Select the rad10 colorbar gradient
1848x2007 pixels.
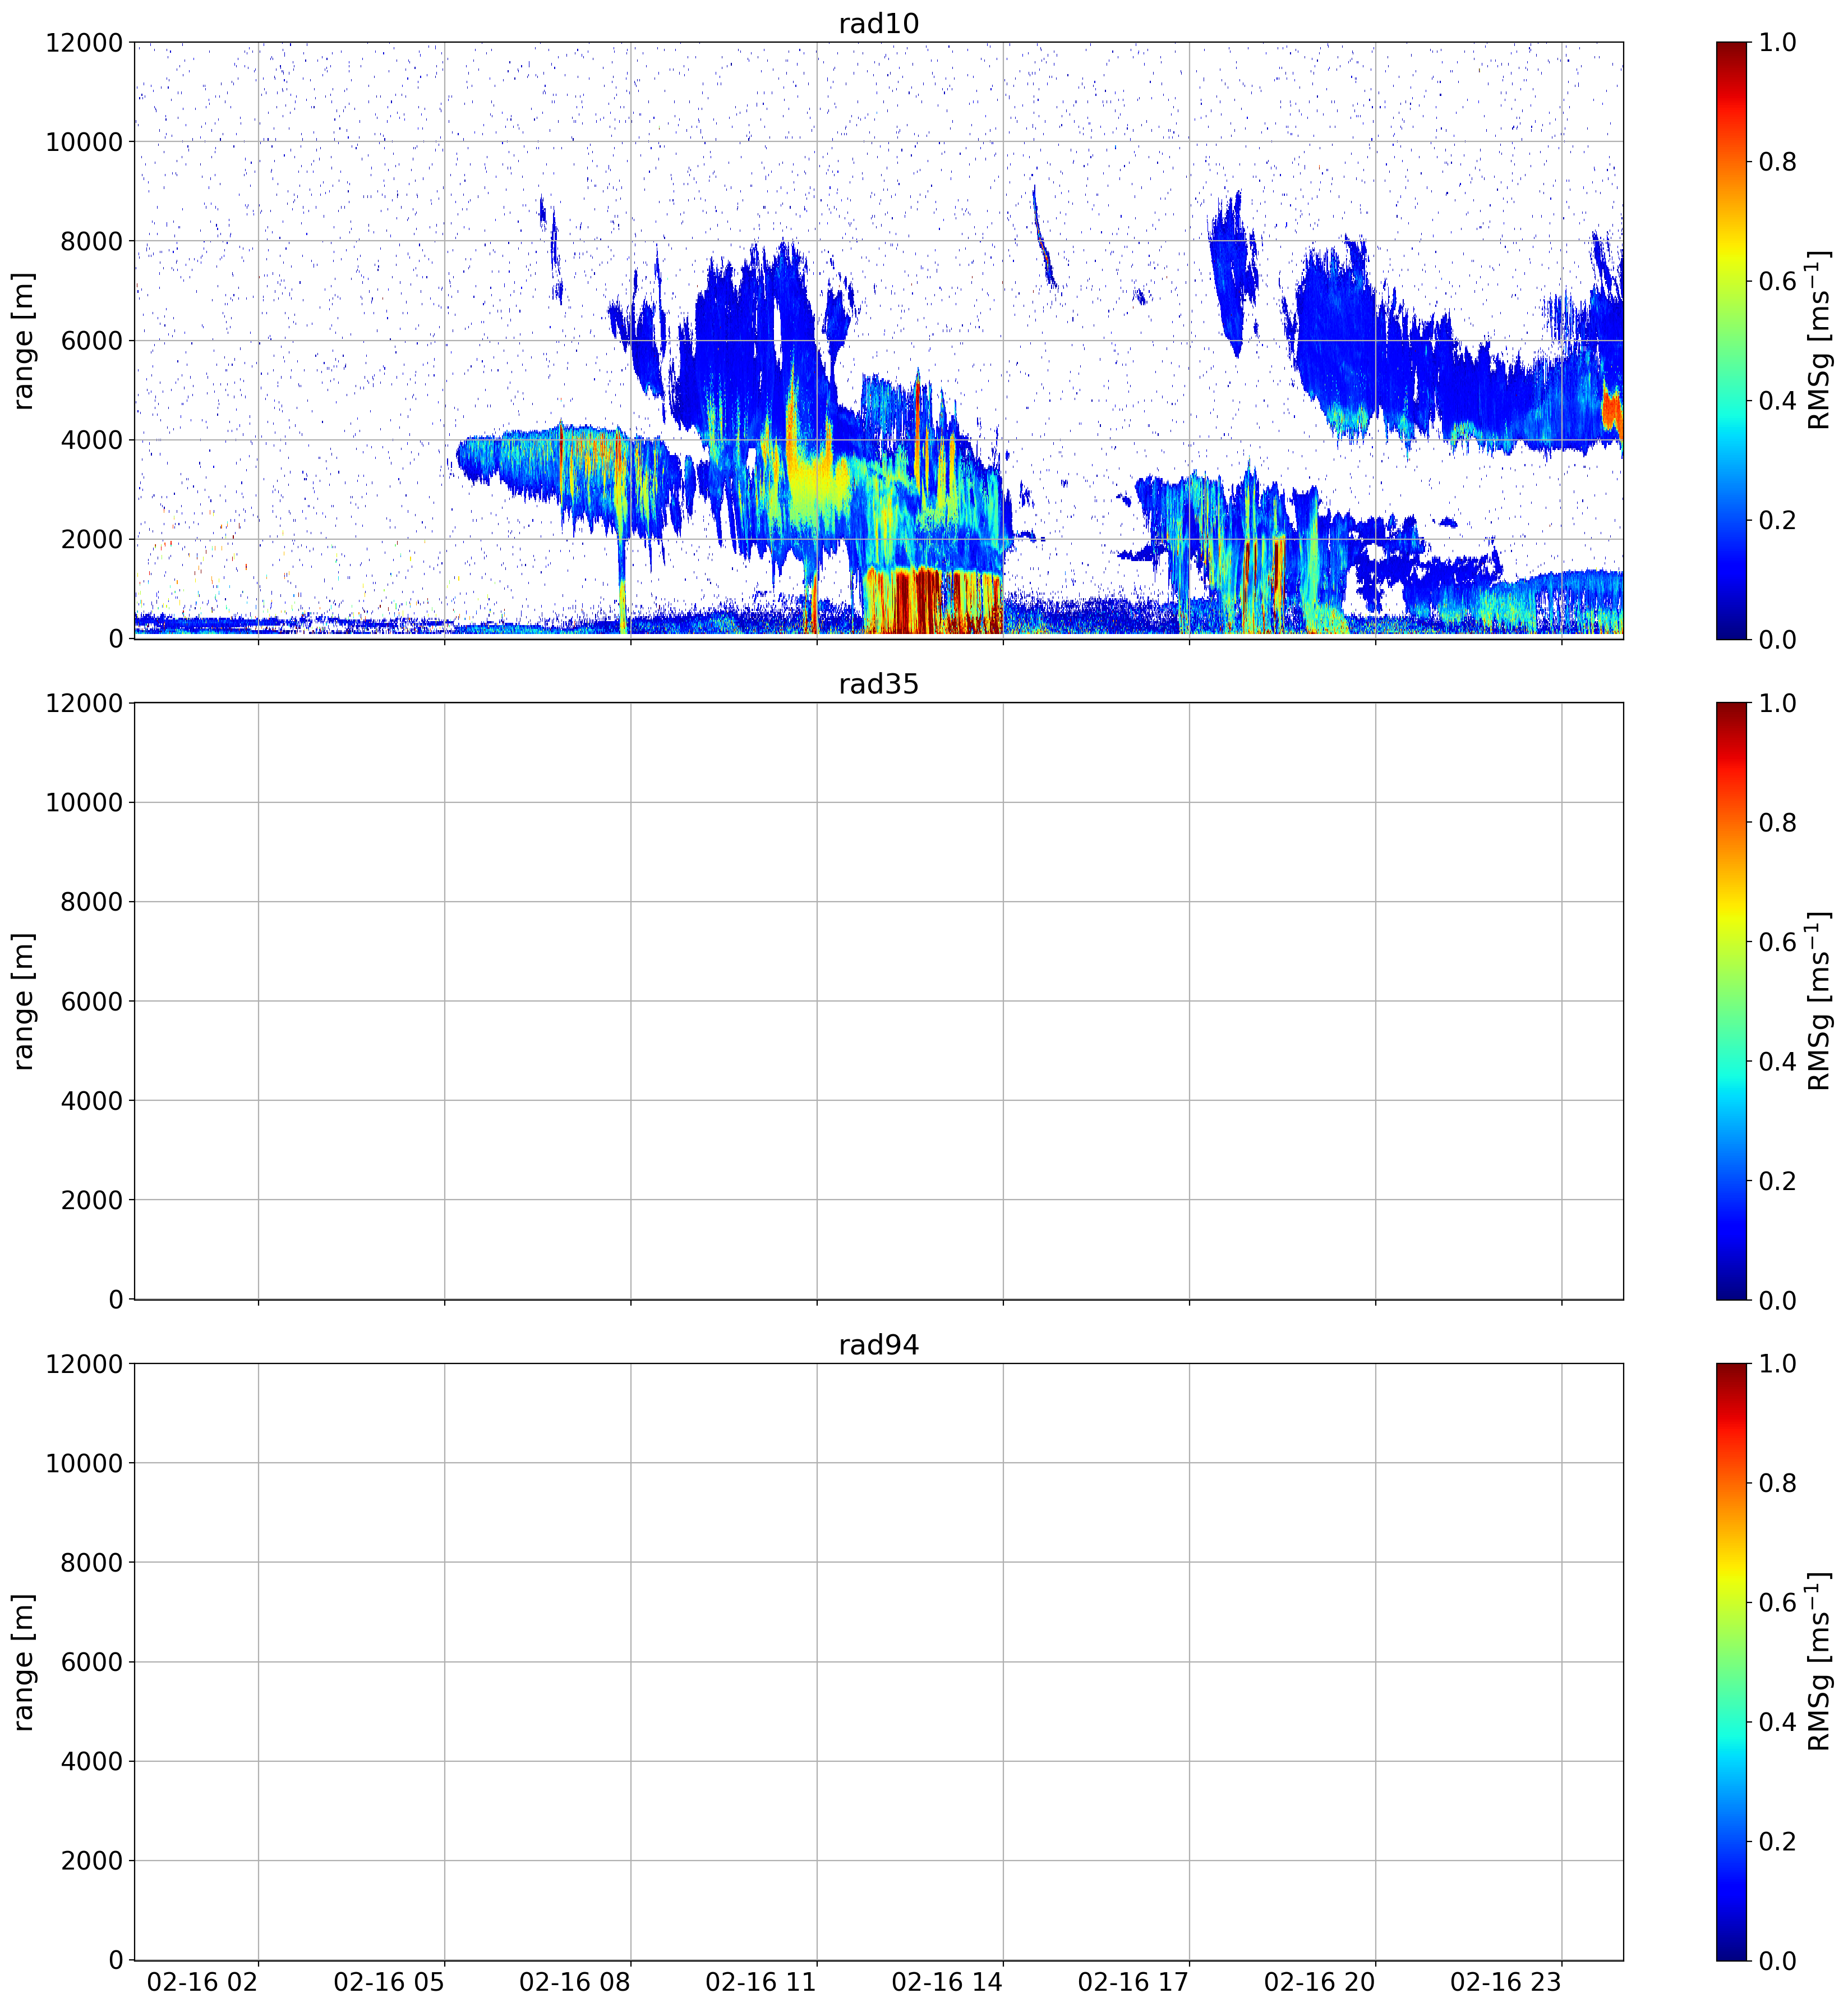1731,340
